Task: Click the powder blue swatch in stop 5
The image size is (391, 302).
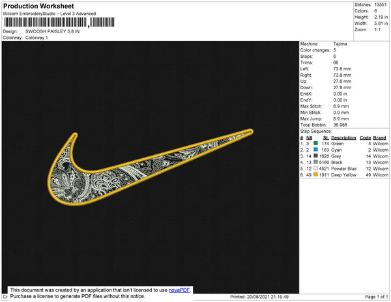Action: [315, 169]
